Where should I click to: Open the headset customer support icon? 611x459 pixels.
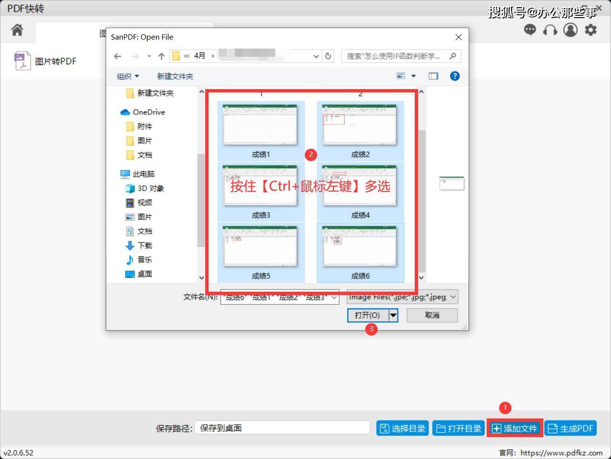click(550, 30)
